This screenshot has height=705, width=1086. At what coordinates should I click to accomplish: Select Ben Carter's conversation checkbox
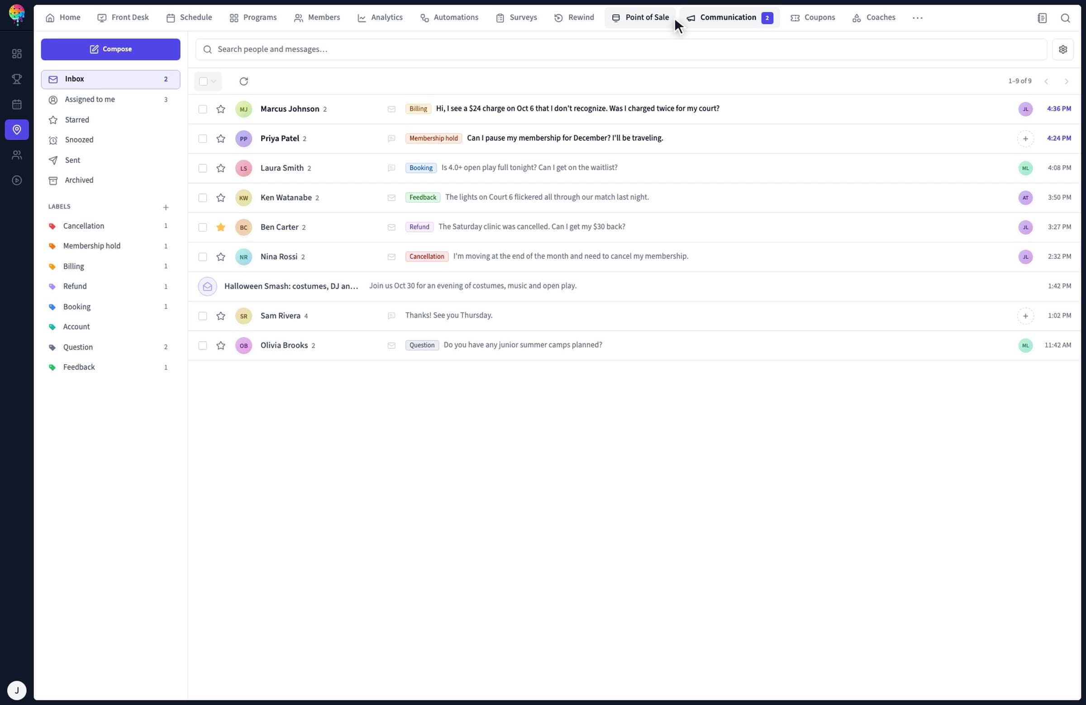tap(203, 227)
